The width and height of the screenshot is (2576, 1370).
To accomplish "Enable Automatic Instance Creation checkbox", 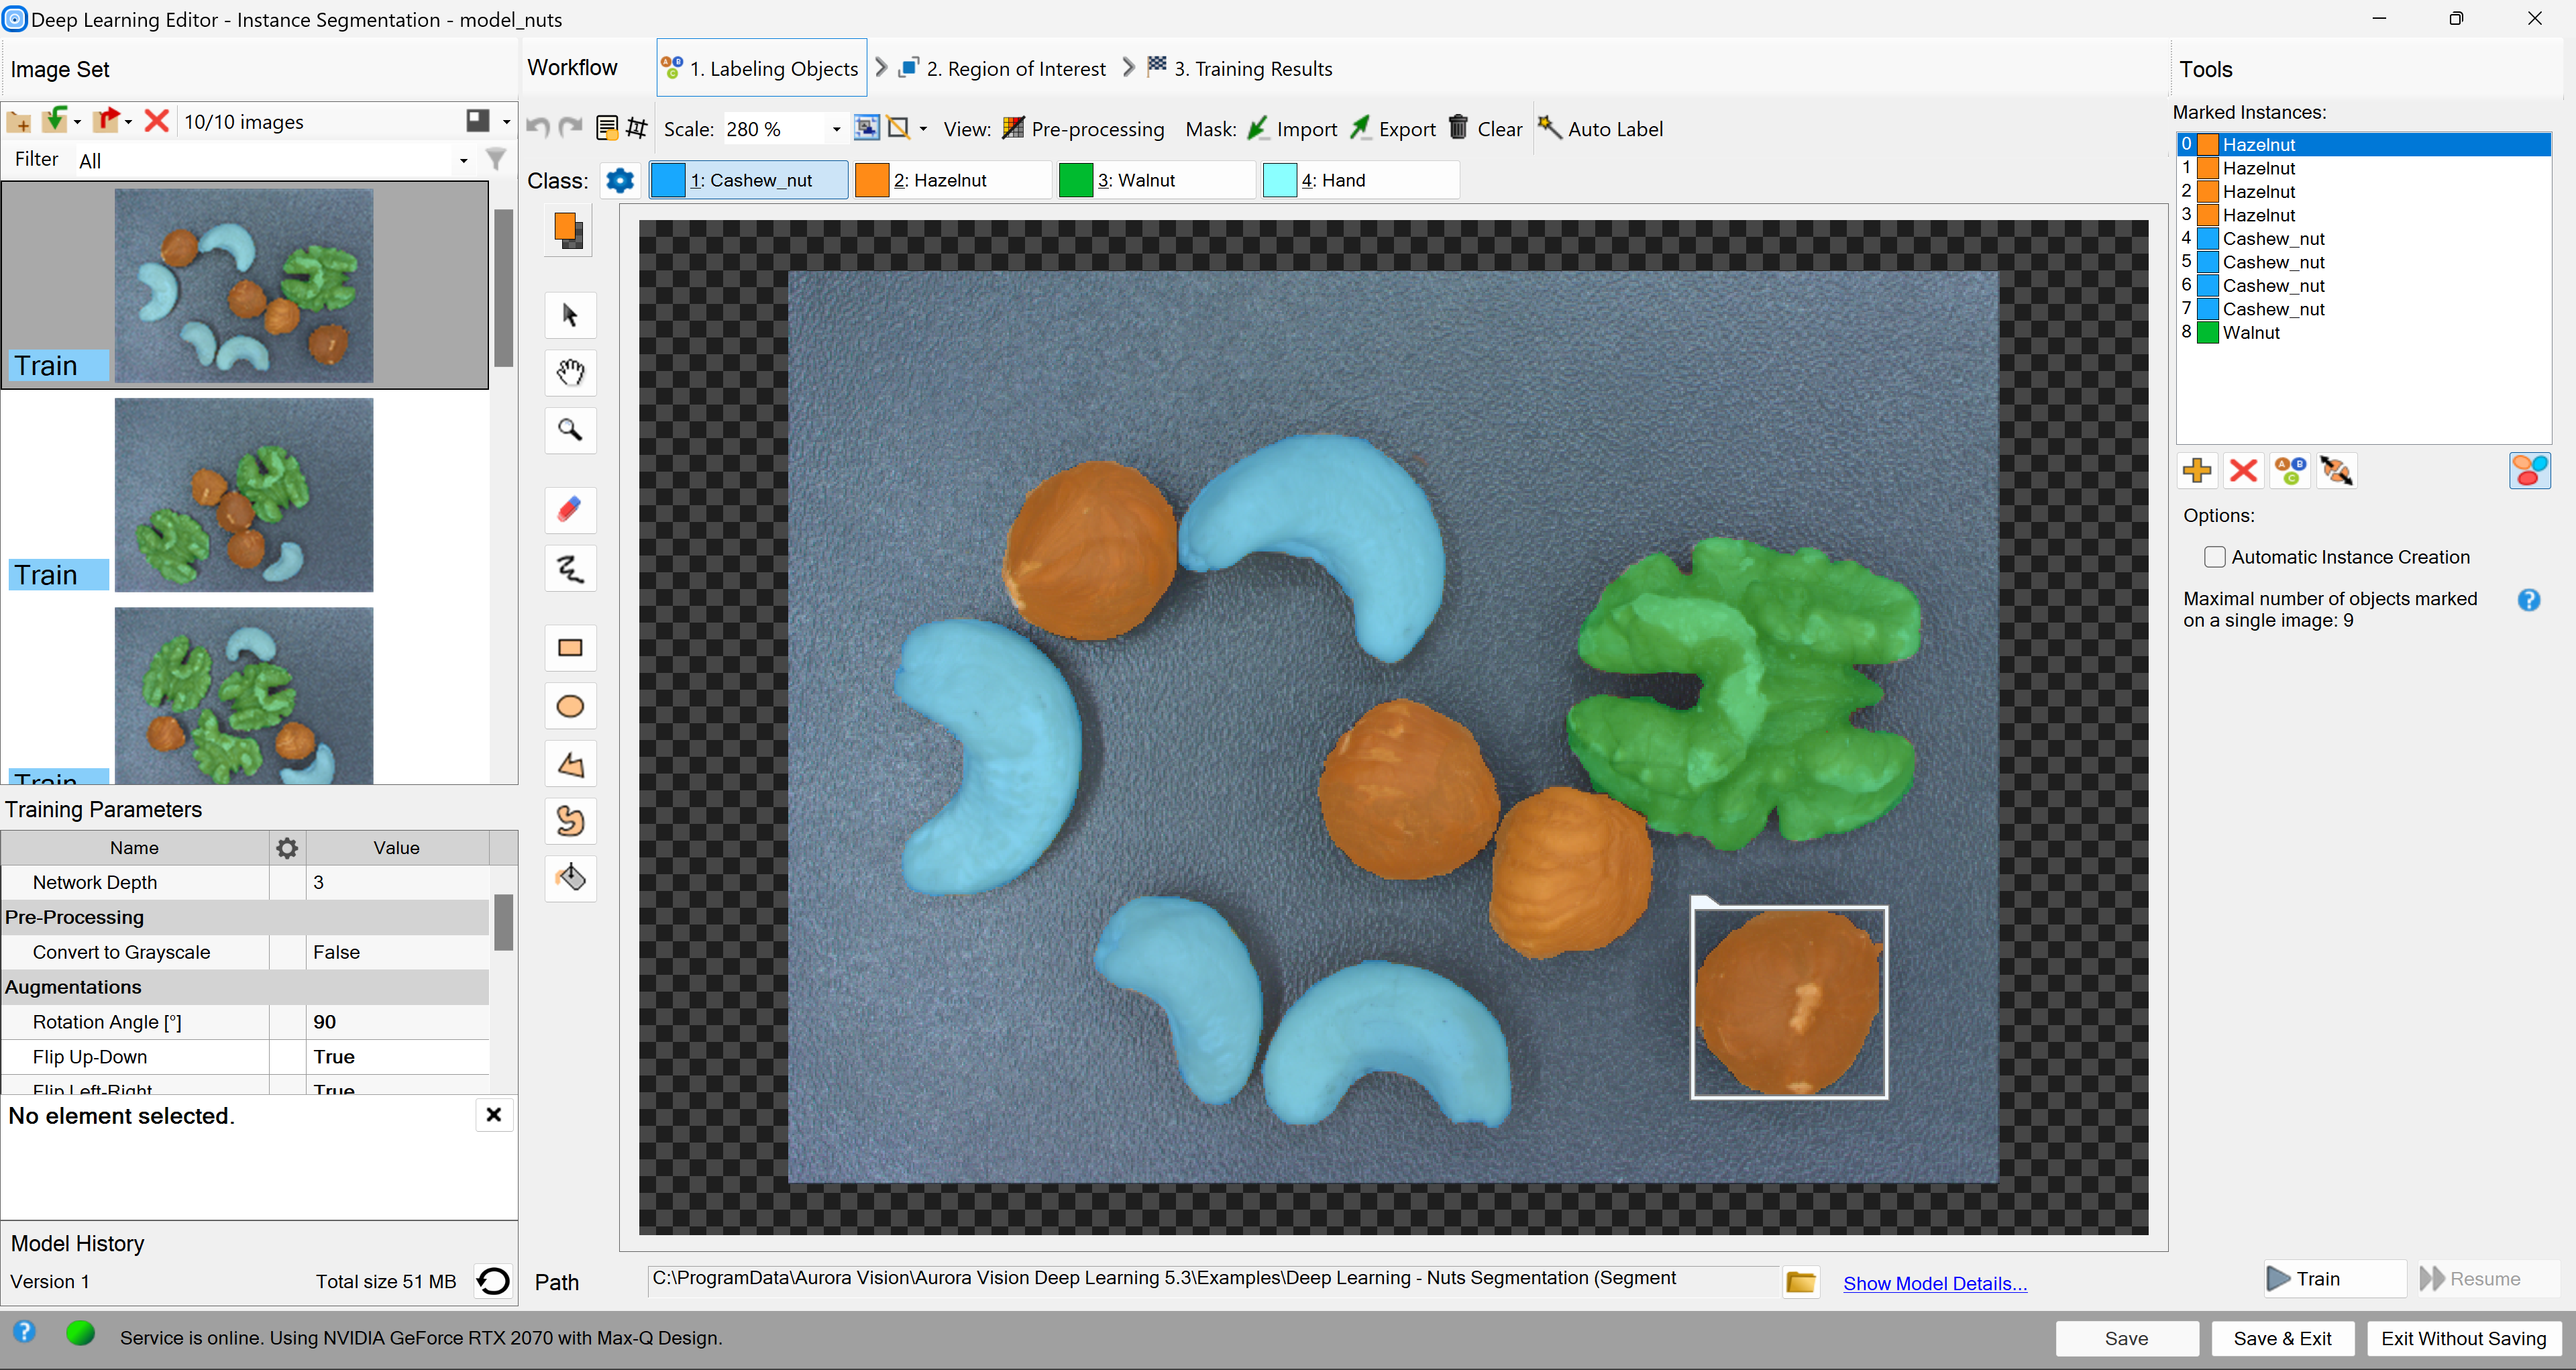I will tap(2215, 557).
